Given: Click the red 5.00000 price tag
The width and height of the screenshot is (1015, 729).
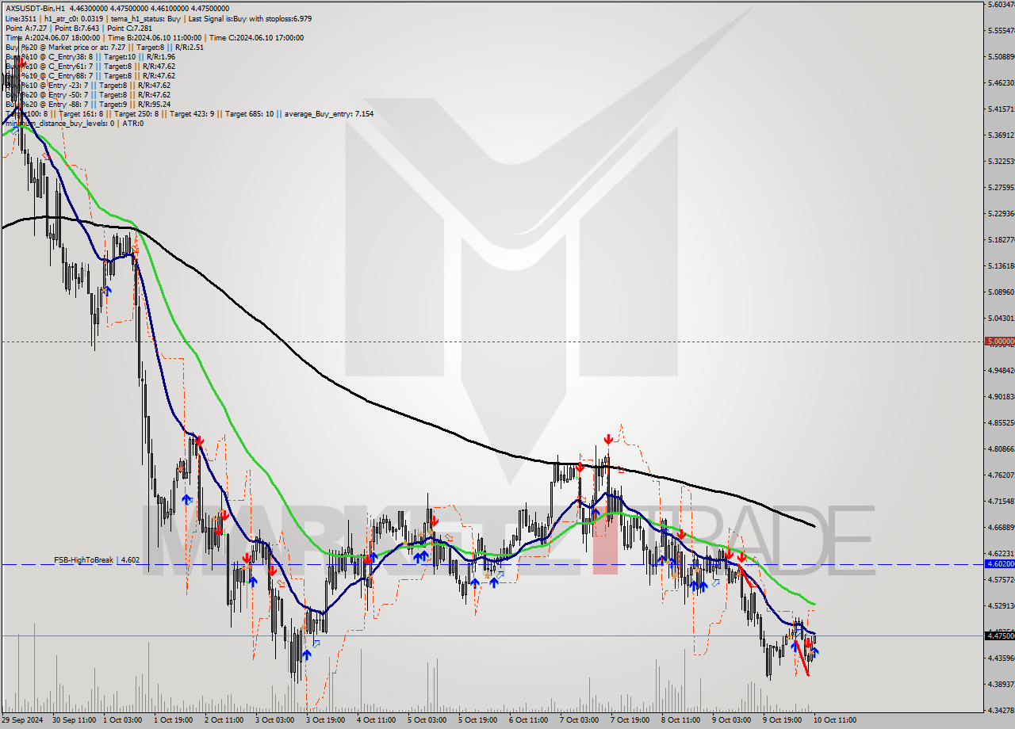Looking at the screenshot, I should (999, 342).
